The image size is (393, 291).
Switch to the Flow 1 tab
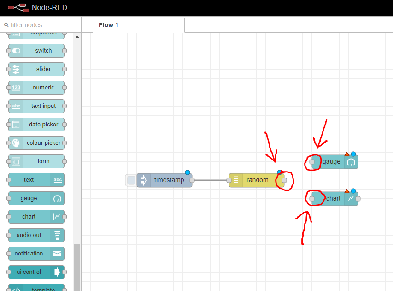[x=108, y=25]
